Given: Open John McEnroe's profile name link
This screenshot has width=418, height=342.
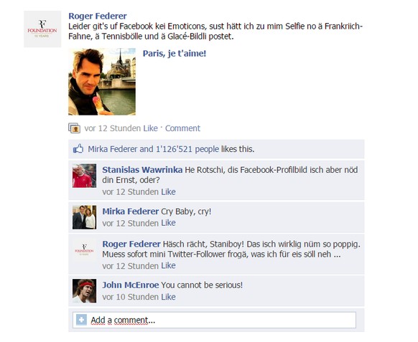Looking at the screenshot, I should click(x=131, y=285).
